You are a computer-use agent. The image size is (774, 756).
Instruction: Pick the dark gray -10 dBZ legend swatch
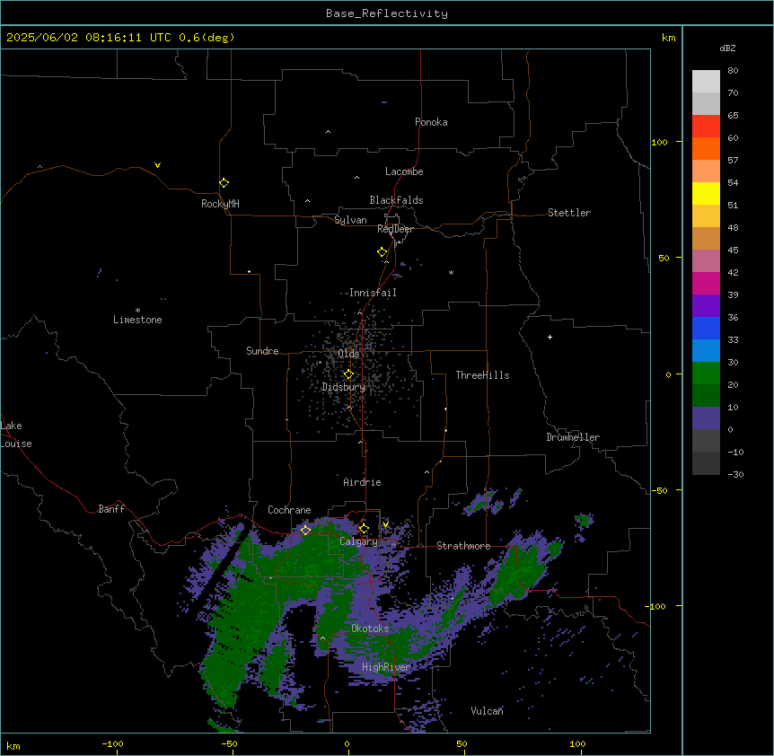706,463
